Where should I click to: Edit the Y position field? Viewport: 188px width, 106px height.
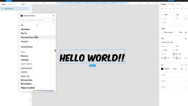pos(178,15)
